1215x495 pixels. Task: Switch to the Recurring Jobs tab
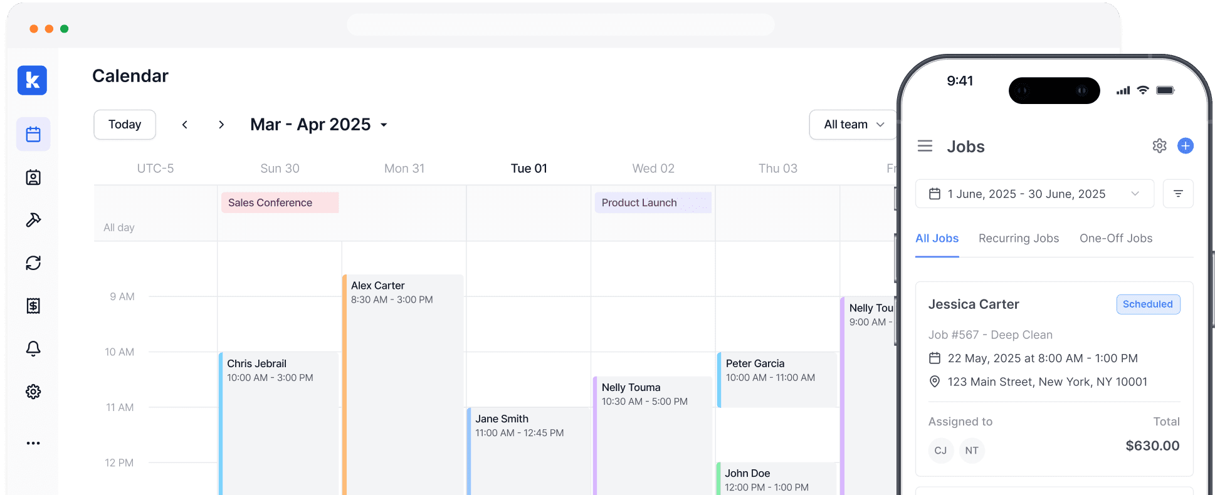tap(1018, 238)
